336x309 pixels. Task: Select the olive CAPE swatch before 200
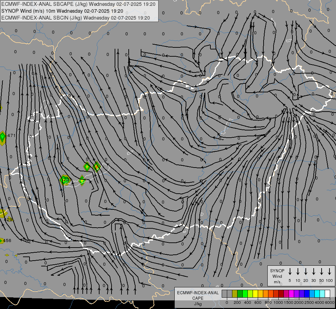(x=235, y=294)
